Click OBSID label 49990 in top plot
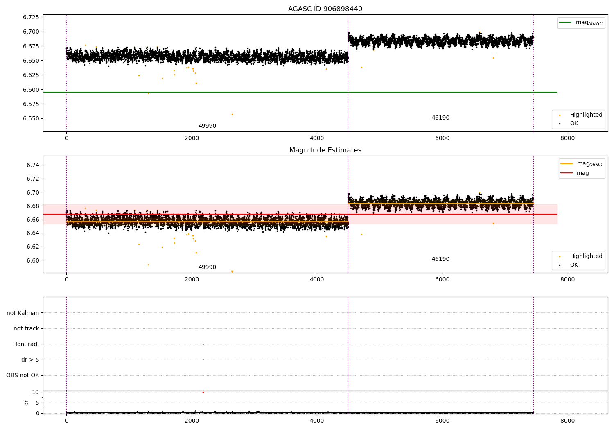 point(207,126)
